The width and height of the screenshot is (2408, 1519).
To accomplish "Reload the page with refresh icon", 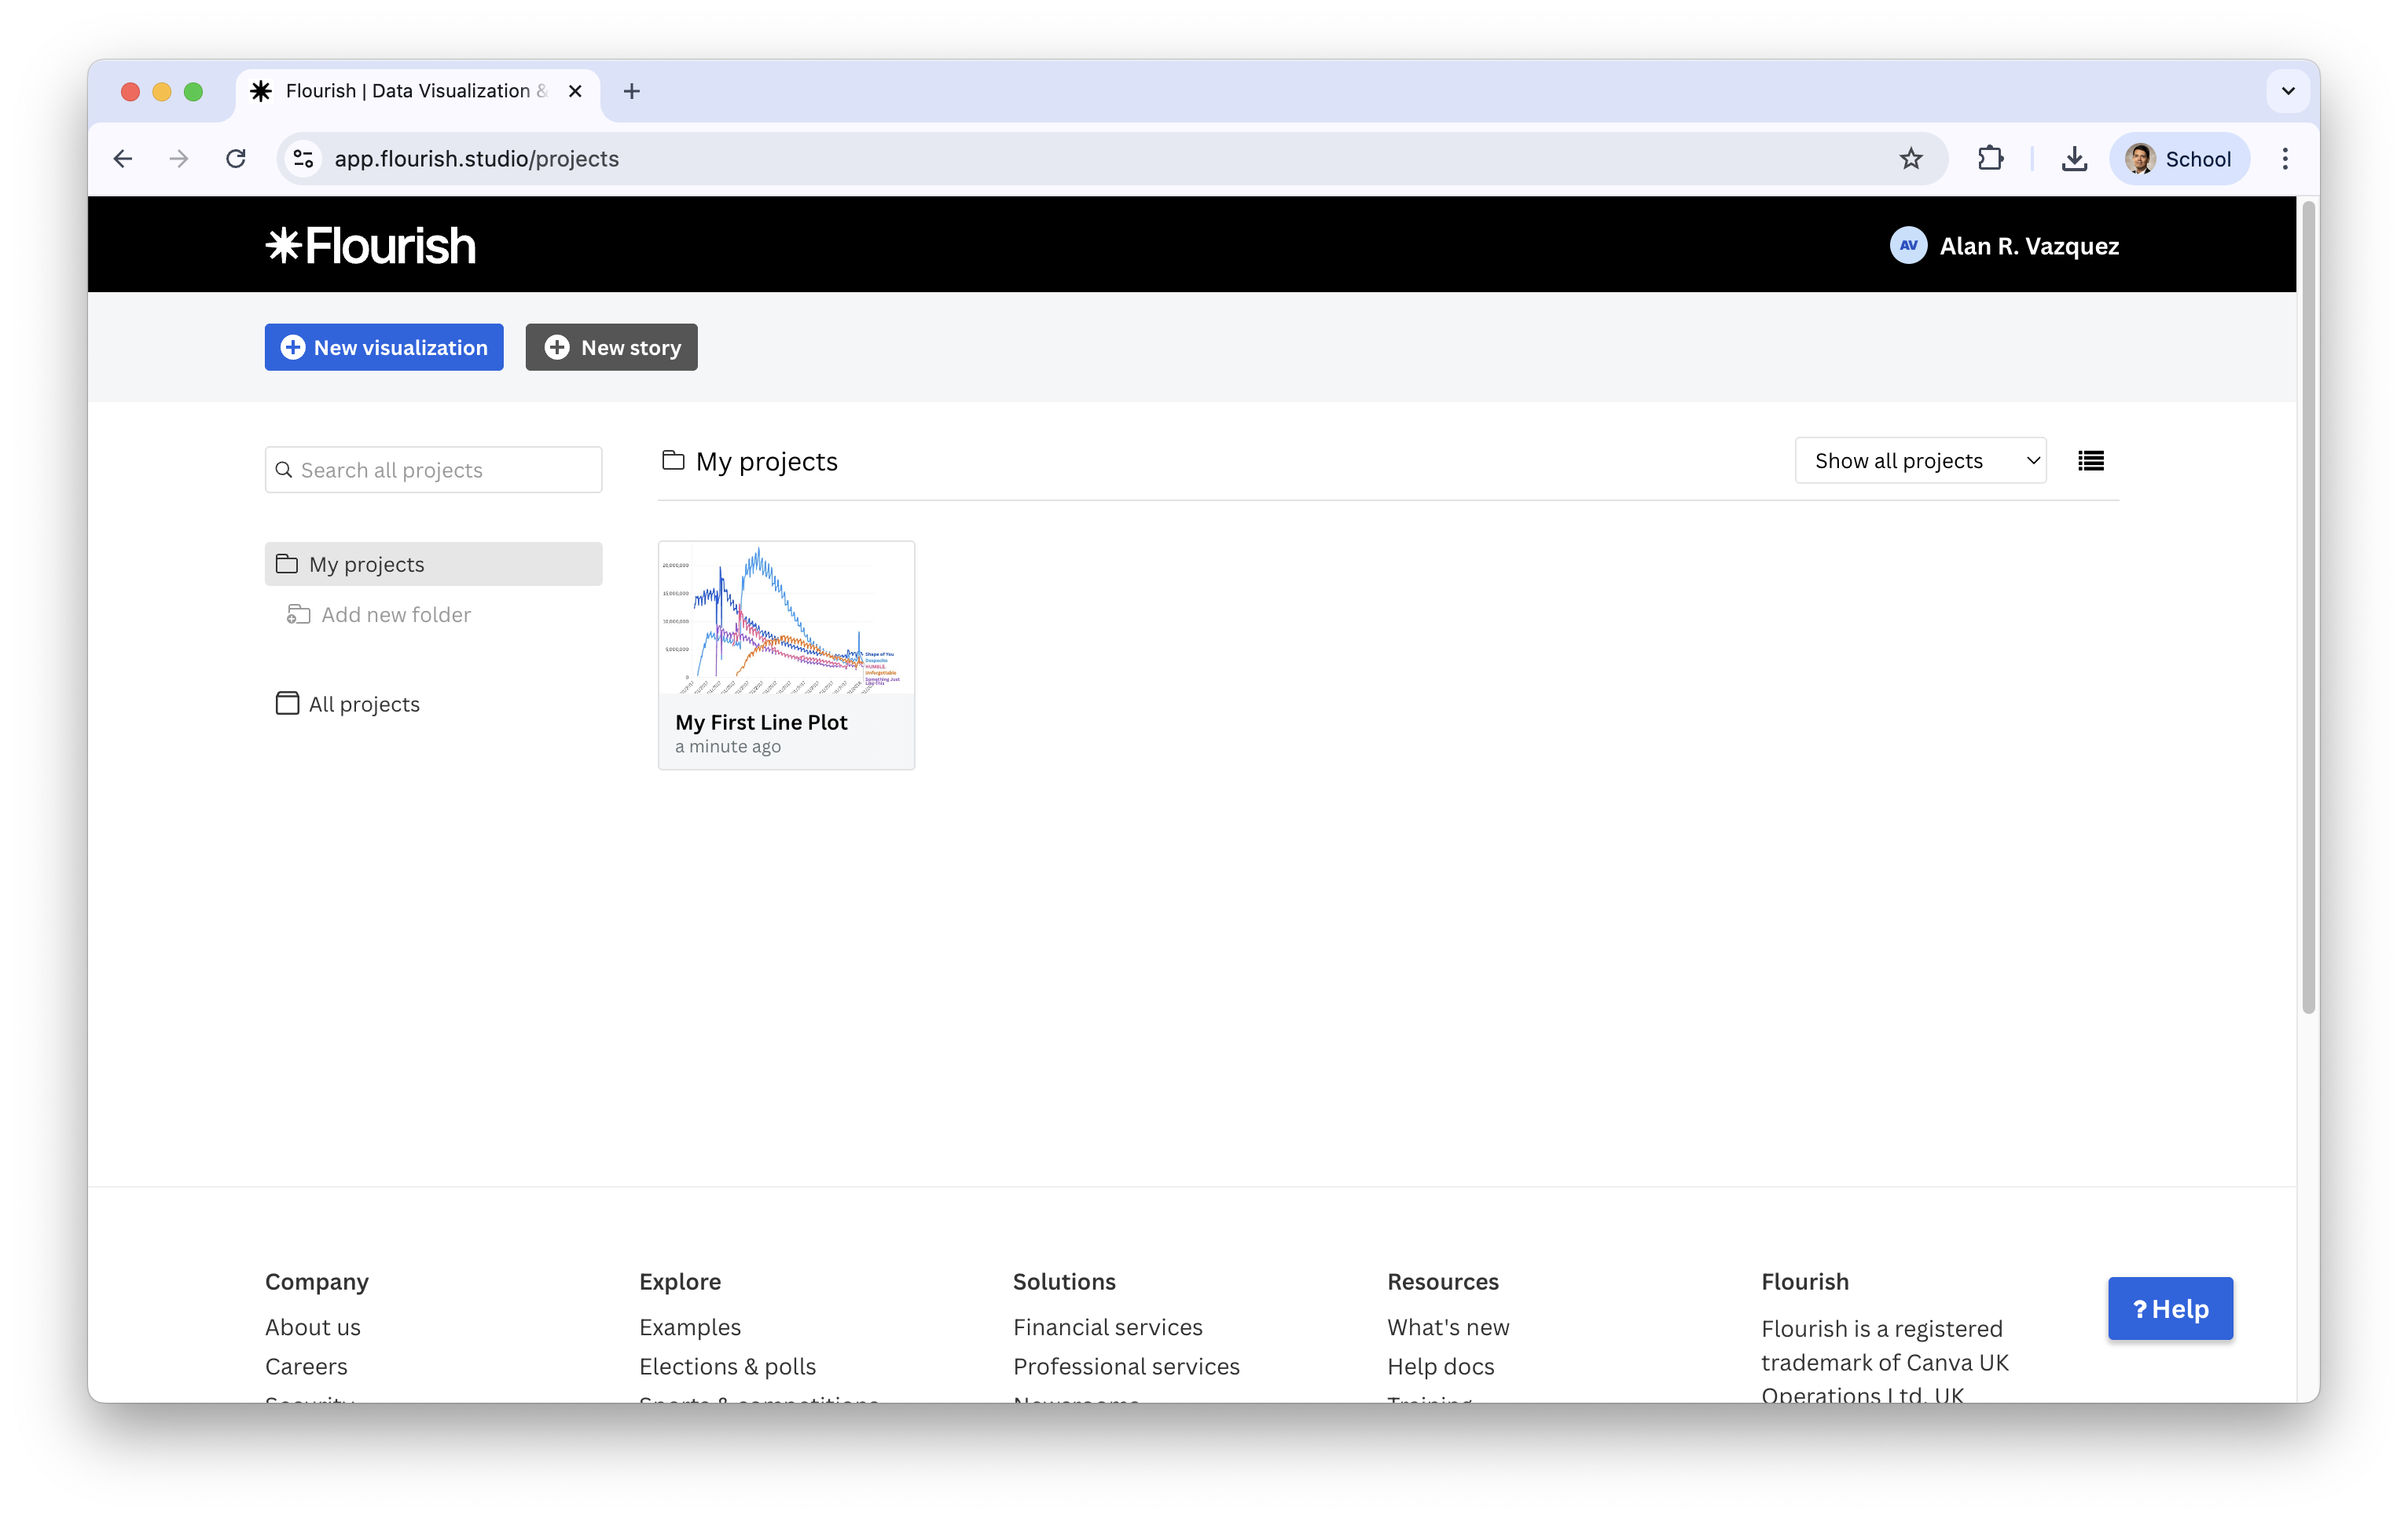I will coord(236,159).
